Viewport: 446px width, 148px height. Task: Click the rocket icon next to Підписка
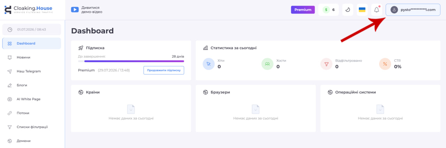click(81, 48)
